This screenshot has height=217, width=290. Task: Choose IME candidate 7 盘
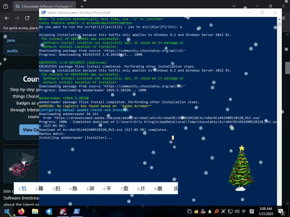click(x=124, y=188)
